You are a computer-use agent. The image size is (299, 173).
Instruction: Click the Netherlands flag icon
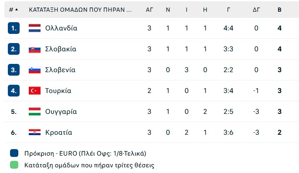pos(34,28)
